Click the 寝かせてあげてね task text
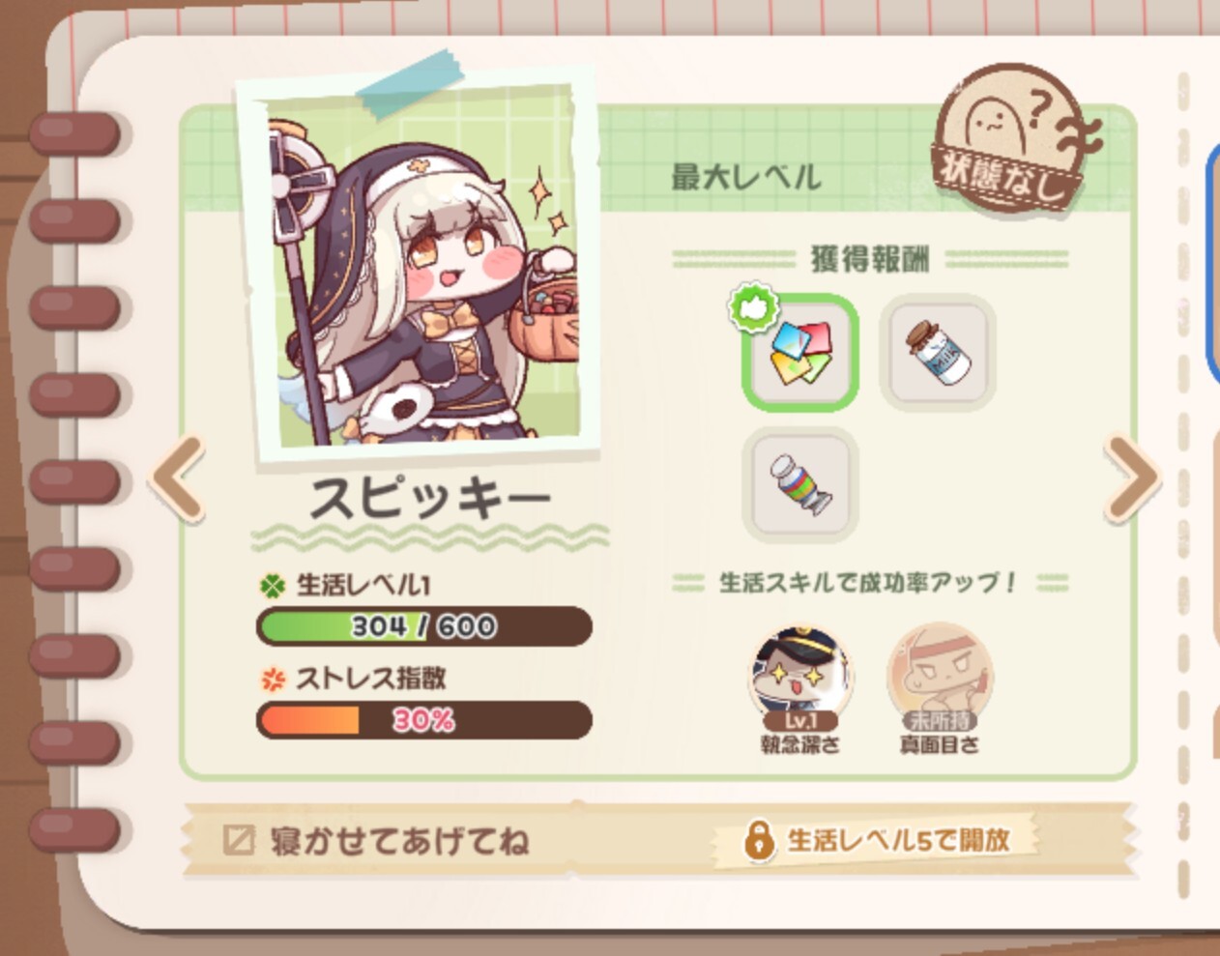Image resolution: width=1220 pixels, height=956 pixels. click(x=399, y=841)
